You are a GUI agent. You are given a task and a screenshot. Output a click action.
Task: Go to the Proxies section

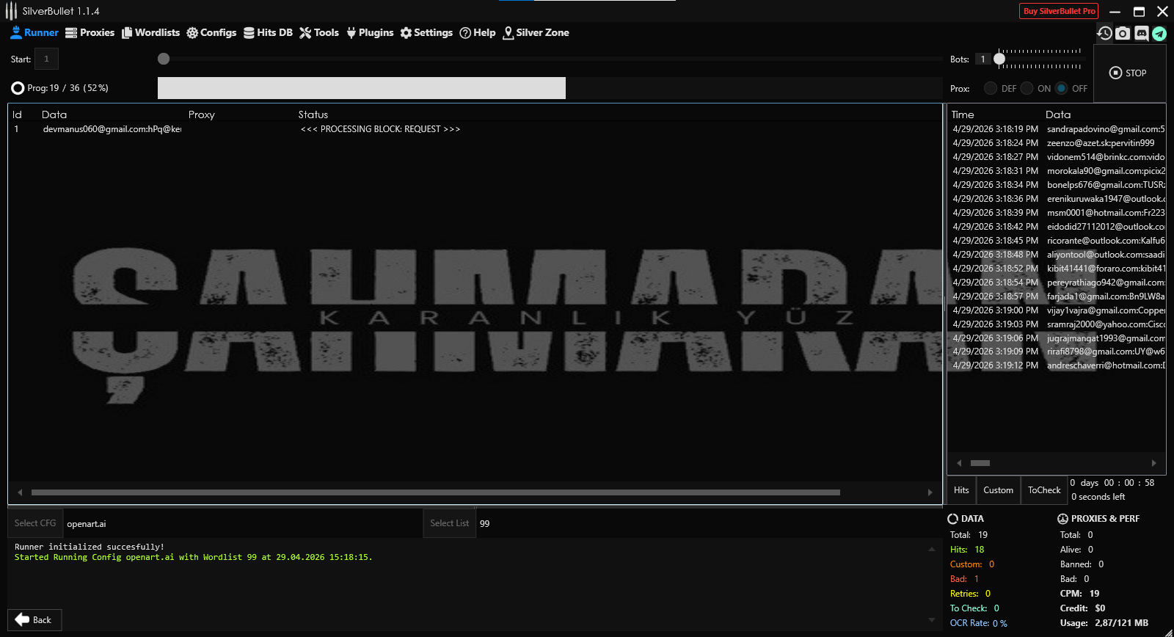click(x=90, y=32)
